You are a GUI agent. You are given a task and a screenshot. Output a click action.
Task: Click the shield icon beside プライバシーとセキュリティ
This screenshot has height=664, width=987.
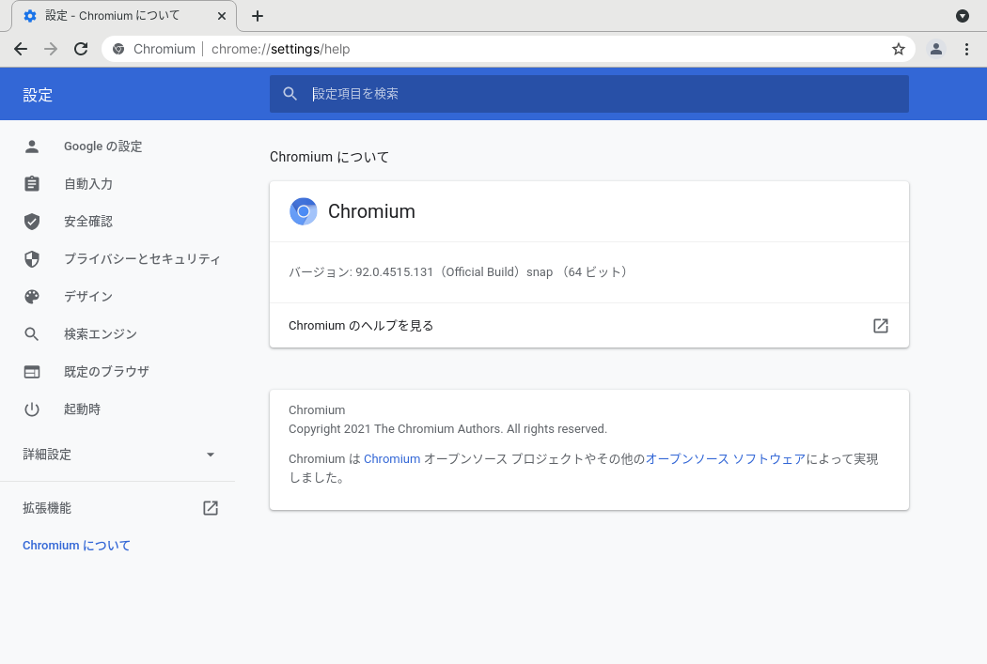point(31,259)
